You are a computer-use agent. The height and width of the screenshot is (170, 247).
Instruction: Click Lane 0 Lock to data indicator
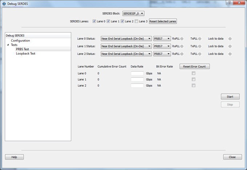click(x=230, y=39)
